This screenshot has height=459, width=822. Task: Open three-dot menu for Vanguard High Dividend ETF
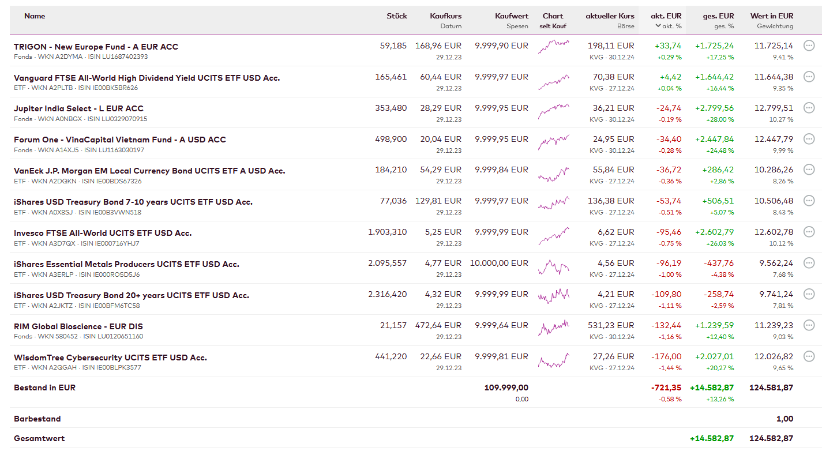click(x=809, y=77)
